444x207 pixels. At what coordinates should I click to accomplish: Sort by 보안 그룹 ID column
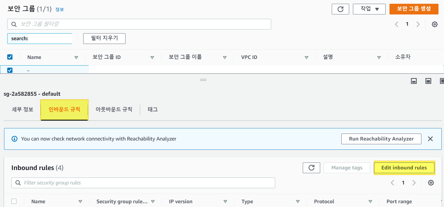tap(152, 57)
